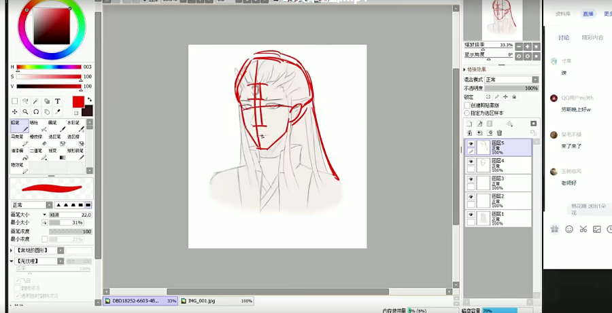Screen dimensions: 612x313
Task: Hide layer 图层4 using eye icon
Action: tap(470, 162)
